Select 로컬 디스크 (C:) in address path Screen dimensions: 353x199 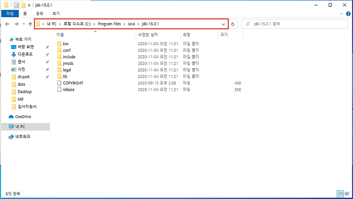click(77, 24)
